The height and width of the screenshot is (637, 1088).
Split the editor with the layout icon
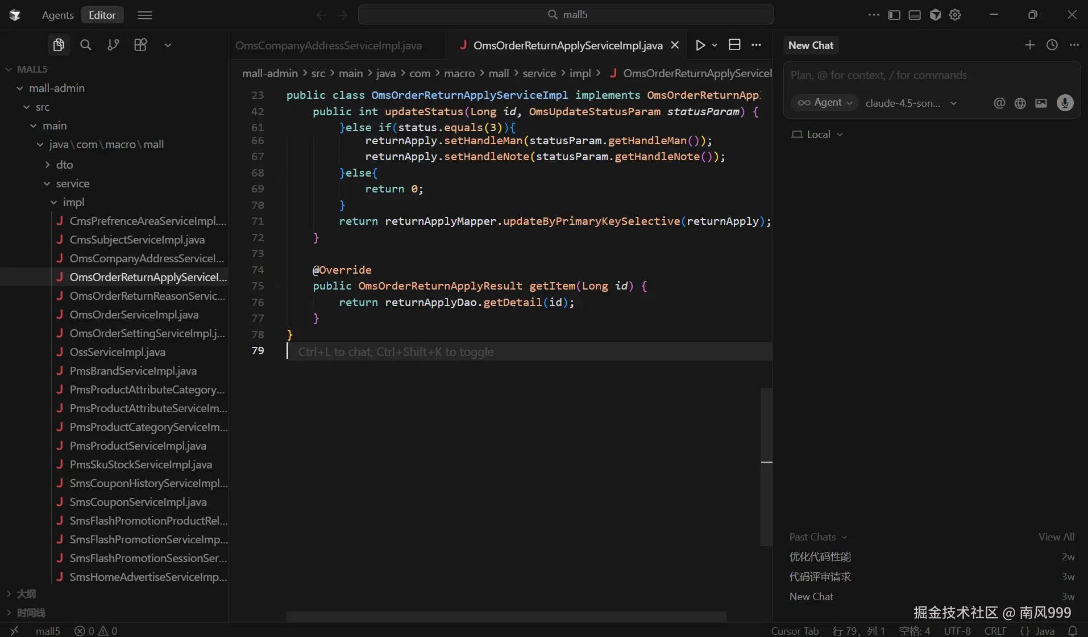(x=734, y=45)
